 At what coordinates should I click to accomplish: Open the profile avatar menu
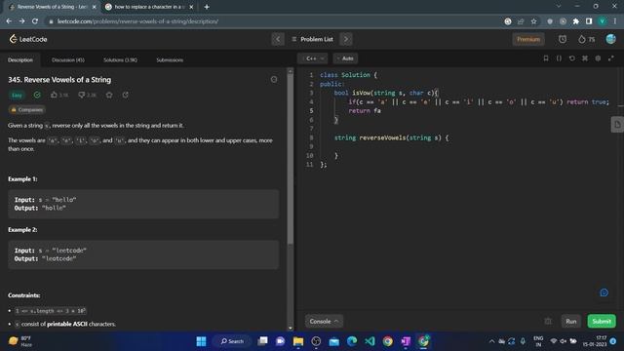click(x=611, y=39)
